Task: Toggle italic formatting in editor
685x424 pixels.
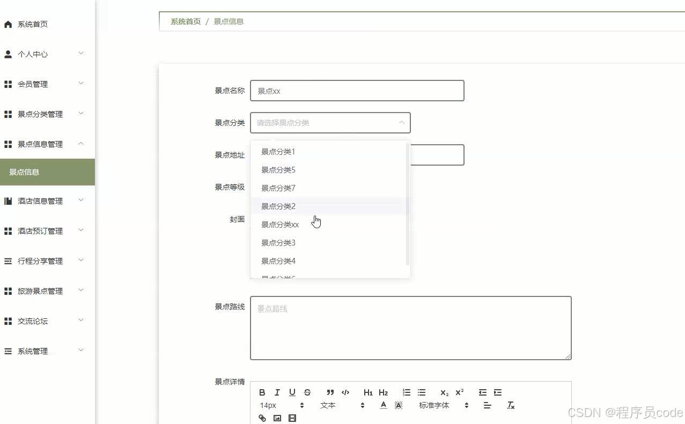Action: 277,392
